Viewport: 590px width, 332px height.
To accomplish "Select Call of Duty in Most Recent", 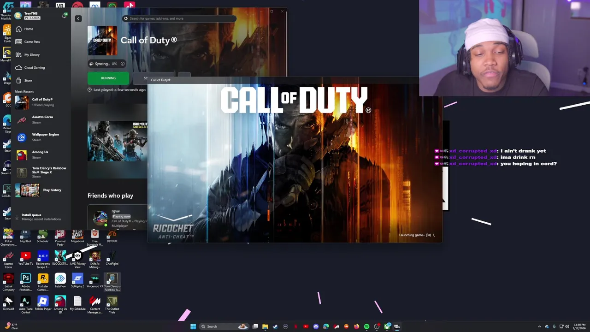I will [41, 102].
